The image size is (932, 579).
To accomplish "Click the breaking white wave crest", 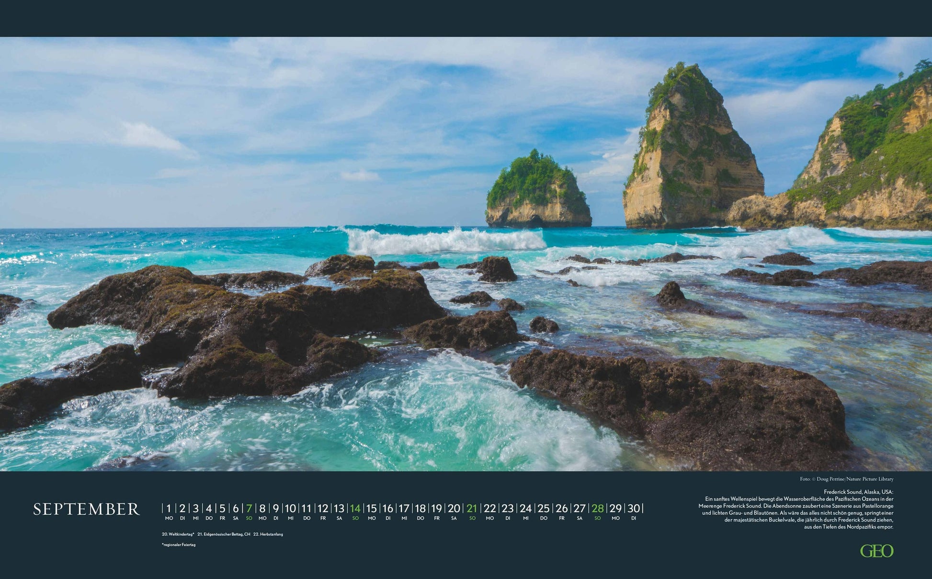I will tap(445, 241).
